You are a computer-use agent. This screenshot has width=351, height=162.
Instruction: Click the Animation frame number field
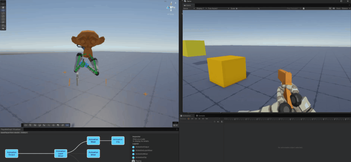(x=220, y=119)
